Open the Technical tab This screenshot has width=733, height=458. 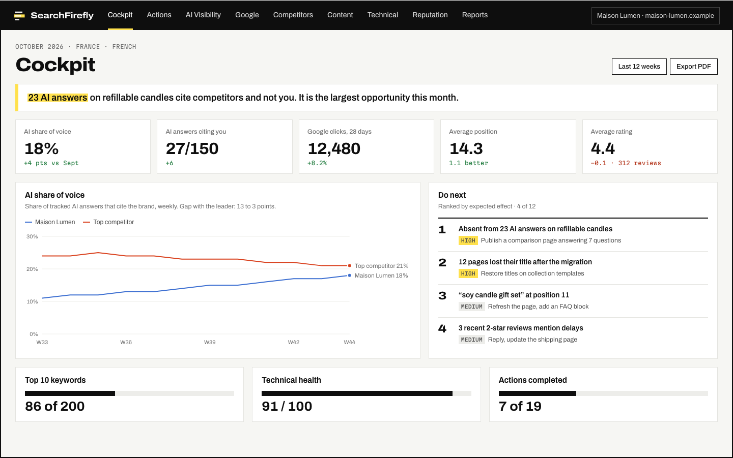click(383, 15)
